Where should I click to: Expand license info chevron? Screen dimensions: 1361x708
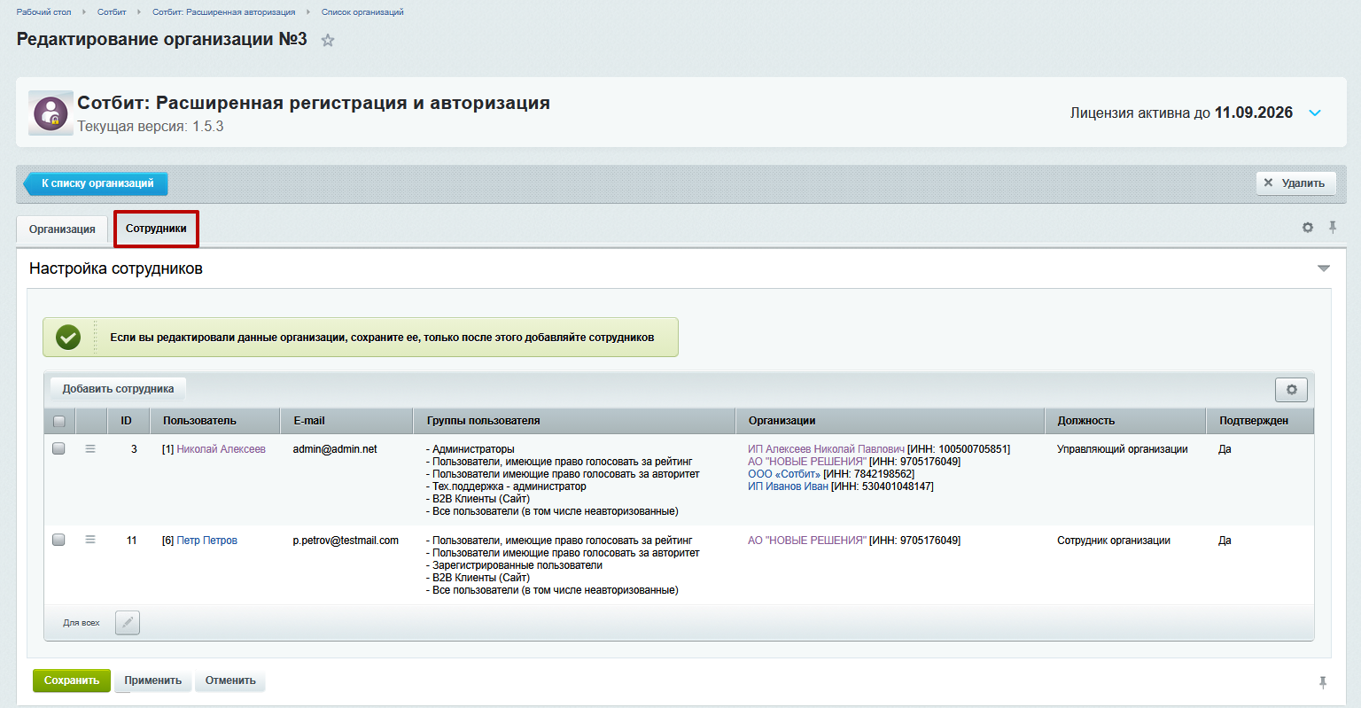coord(1315,113)
